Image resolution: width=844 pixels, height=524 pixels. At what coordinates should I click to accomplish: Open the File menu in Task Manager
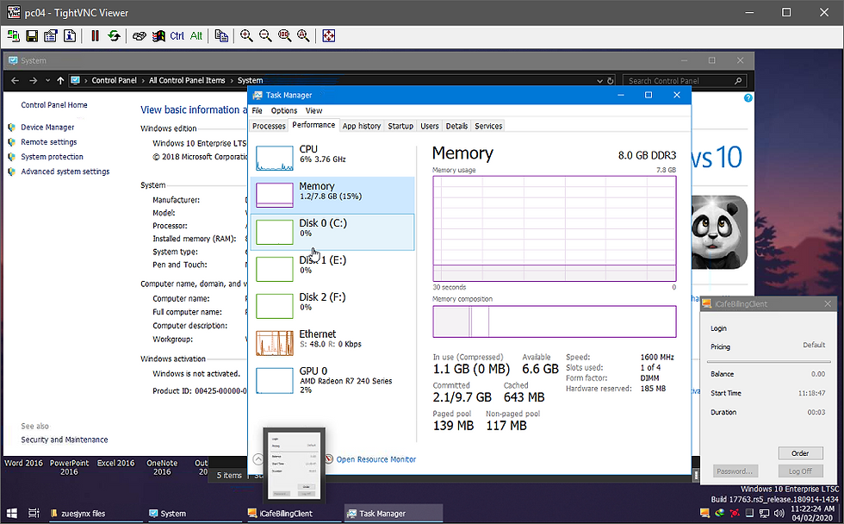tap(258, 110)
